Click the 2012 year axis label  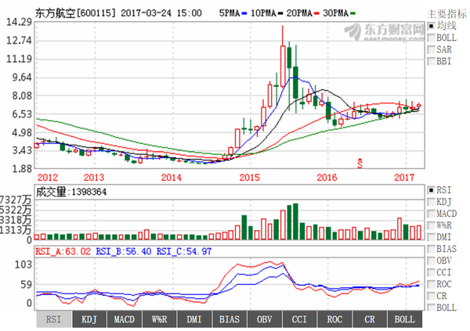pos(47,178)
